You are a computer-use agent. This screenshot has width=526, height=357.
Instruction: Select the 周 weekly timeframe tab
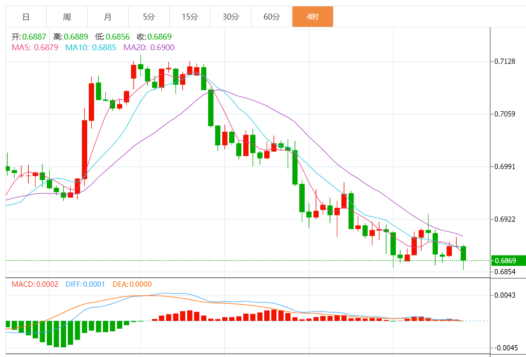click(67, 17)
